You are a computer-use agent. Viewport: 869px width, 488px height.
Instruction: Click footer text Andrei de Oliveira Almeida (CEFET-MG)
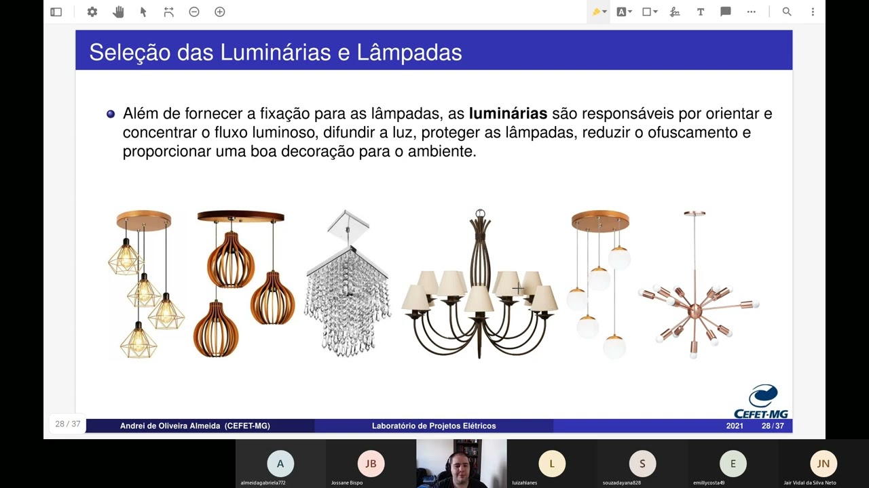pyautogui.click(x=195, y=426)
